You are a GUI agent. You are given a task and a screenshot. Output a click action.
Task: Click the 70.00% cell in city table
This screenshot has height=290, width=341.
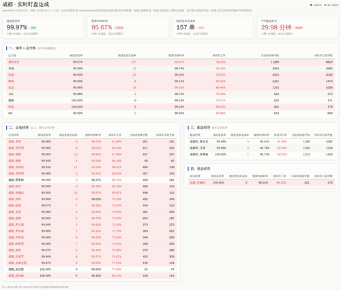click(x=220, y=74)
